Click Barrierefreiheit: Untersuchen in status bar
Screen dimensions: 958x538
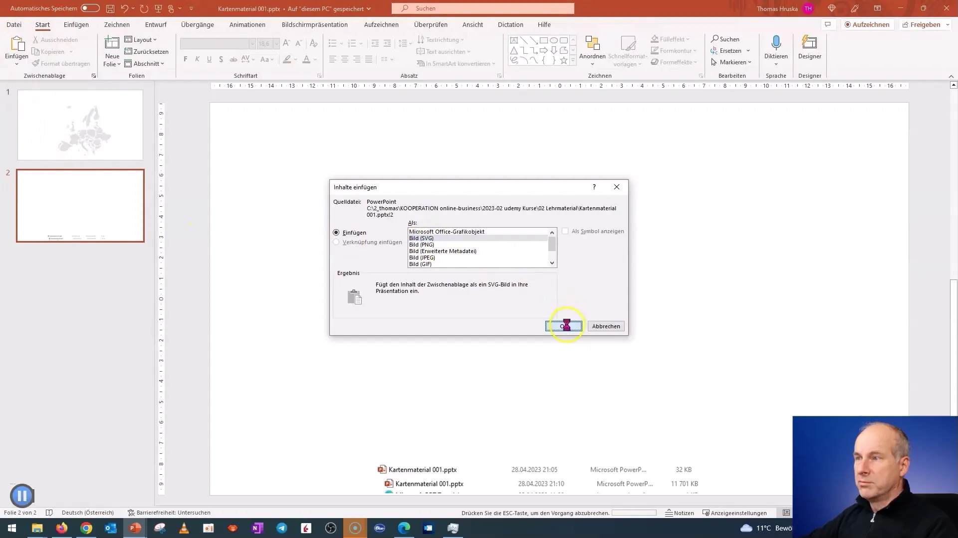click(x=169, y=513)
